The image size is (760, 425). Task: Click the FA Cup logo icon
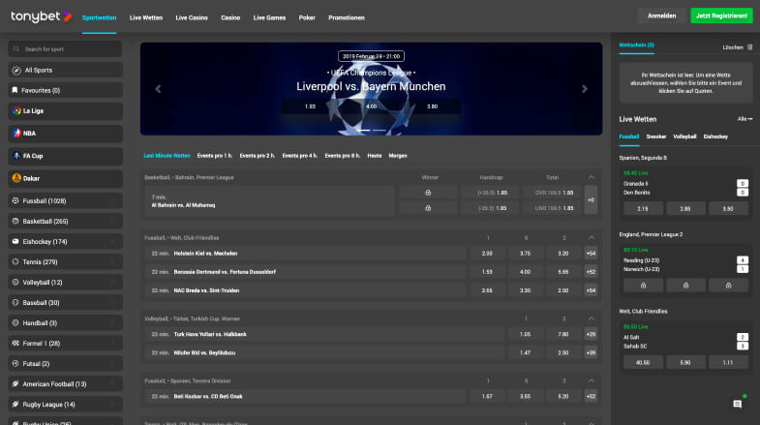click(17, 156)
